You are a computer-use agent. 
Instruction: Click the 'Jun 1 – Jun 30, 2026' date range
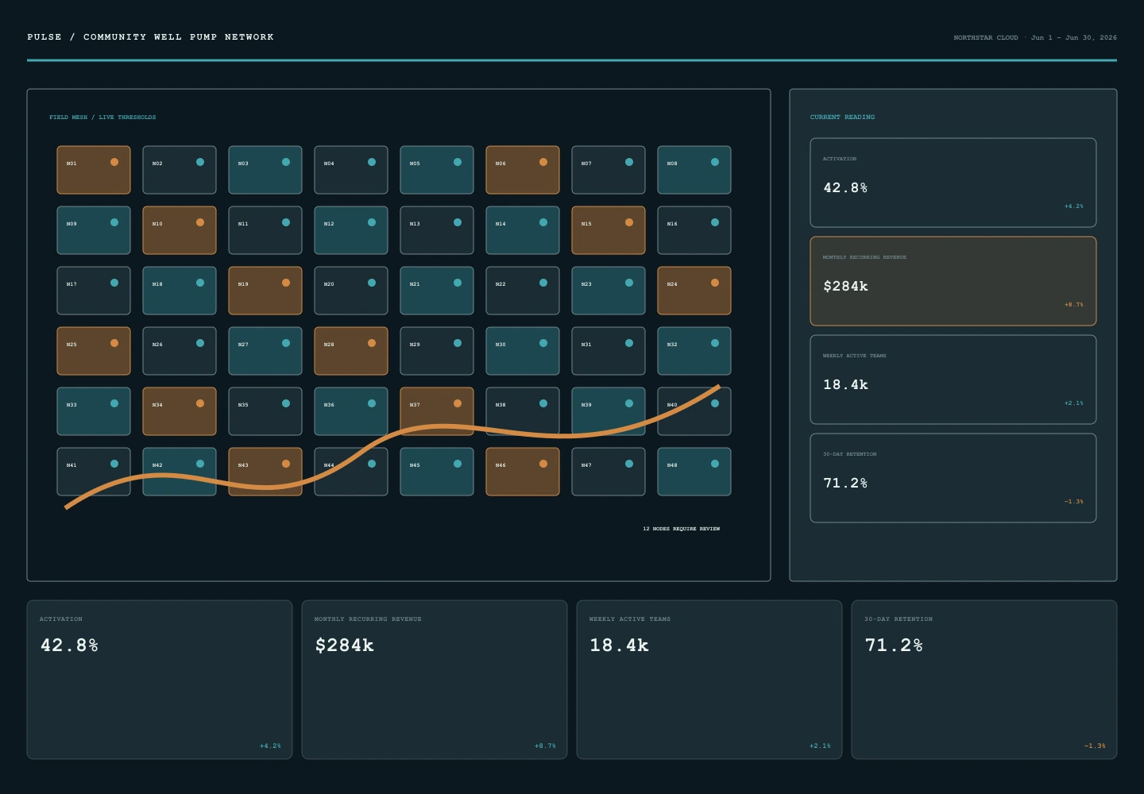1074,37
